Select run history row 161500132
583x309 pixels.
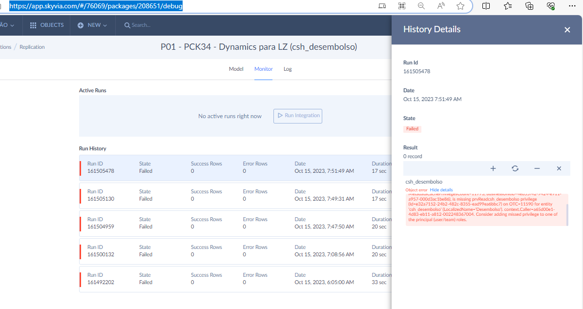235,251
